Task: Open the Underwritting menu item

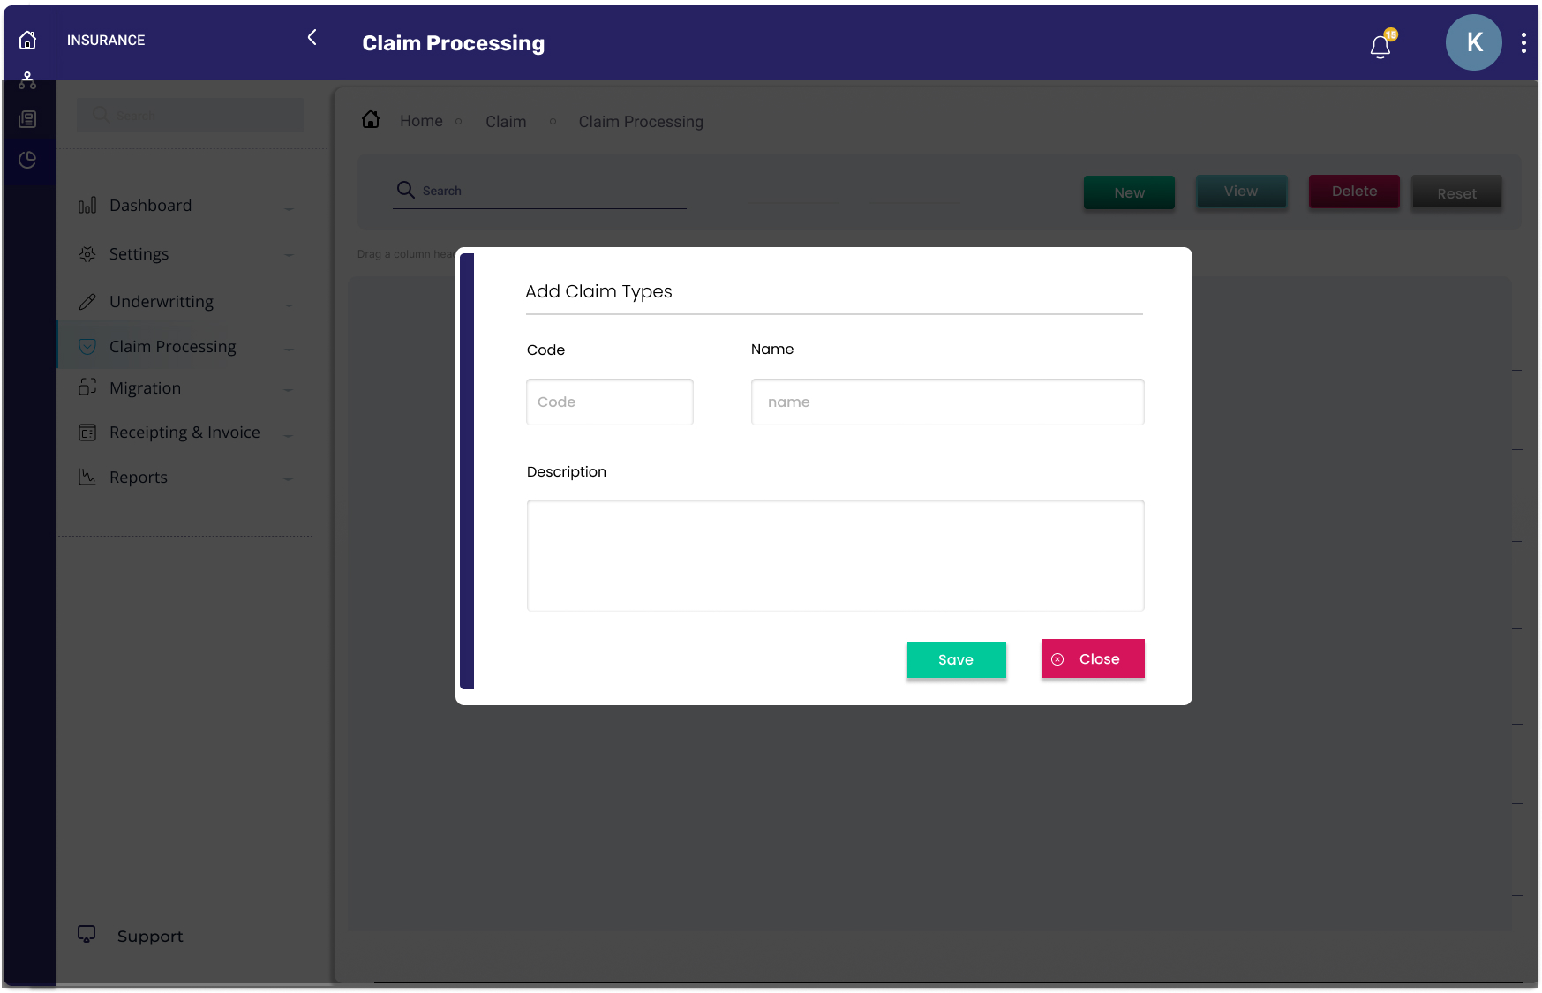Action: click(x=162, y=302)
